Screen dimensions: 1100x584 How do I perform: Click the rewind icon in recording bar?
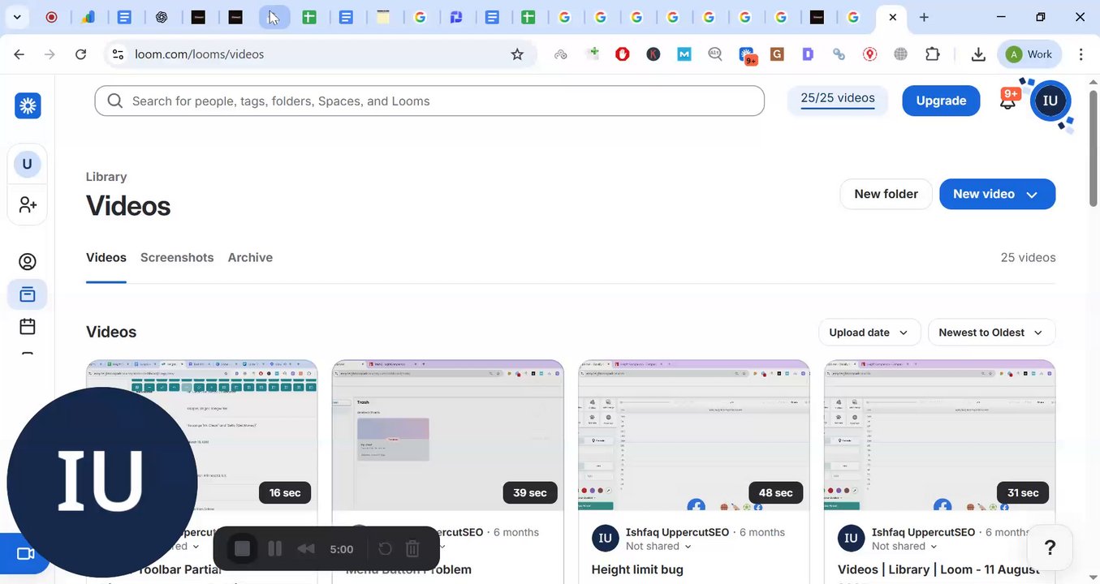point(306,549)
